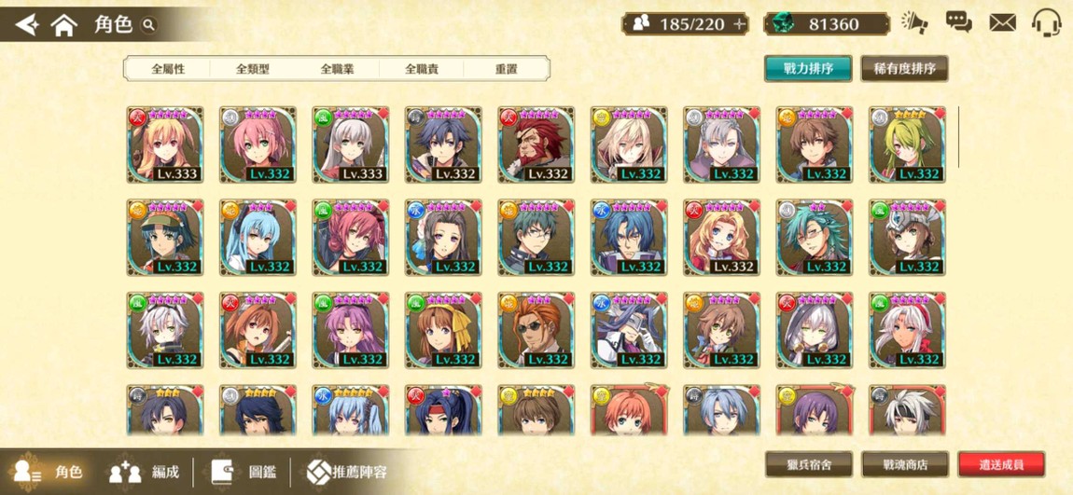Screen dimensions: 1073x495
Task: Open the 戰魂商店 shop button
Action: click(x=905, y=465)
